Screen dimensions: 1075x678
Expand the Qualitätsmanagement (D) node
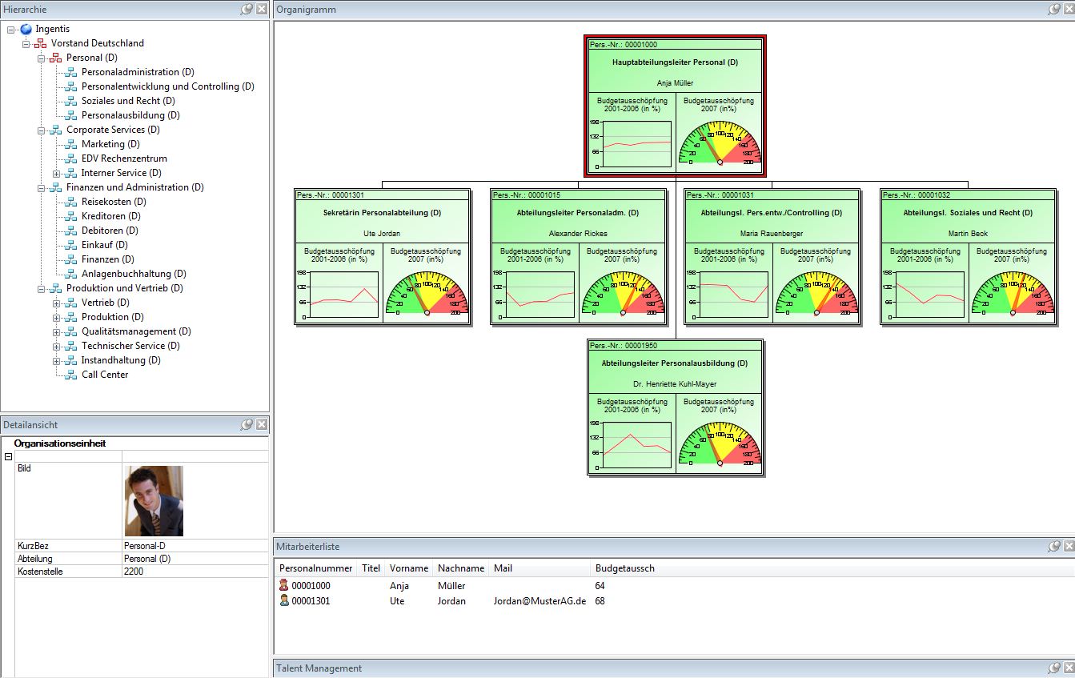click(x=57, y=331)
